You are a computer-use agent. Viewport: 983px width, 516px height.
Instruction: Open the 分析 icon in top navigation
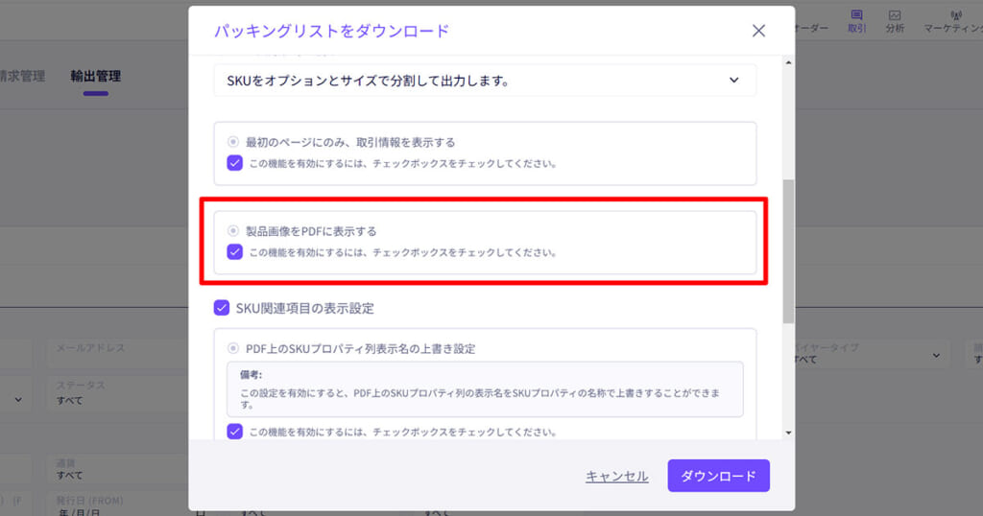(895, 21)
